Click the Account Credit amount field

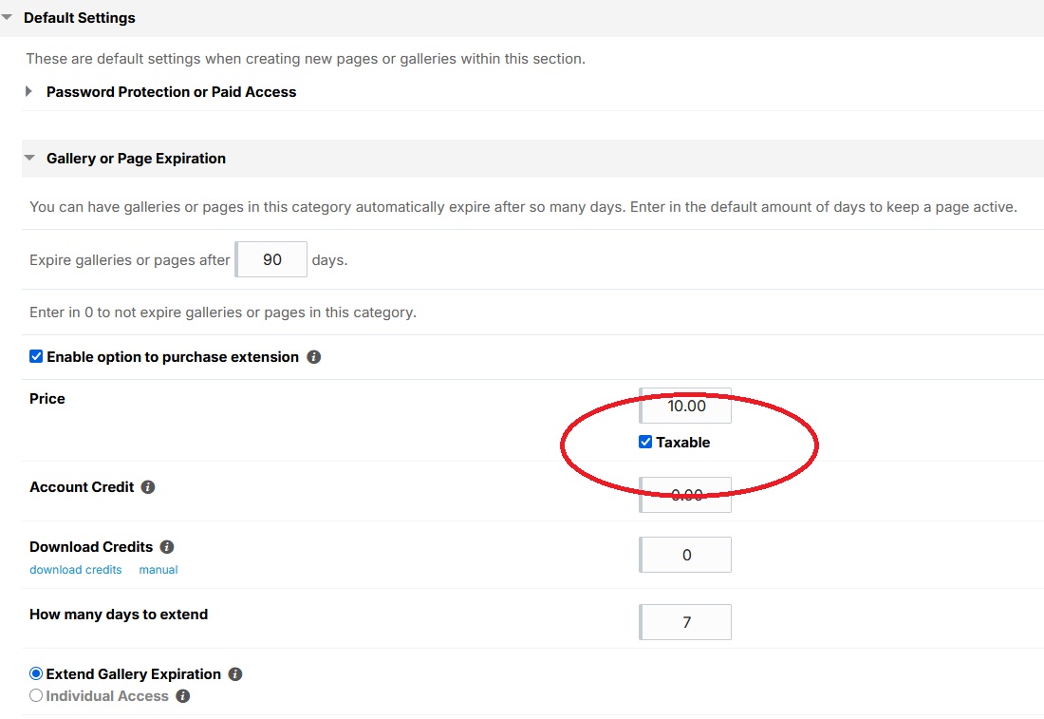pos(686,495)
